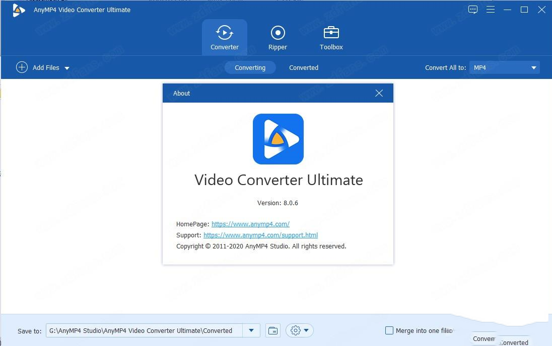552x346 pixels.
Task: Click the feedback chat bubble icon
Action: (473, 10)
